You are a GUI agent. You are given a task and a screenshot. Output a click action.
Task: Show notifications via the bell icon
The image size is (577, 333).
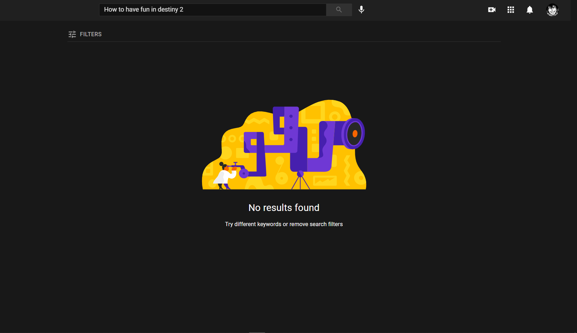coord(530,10)
